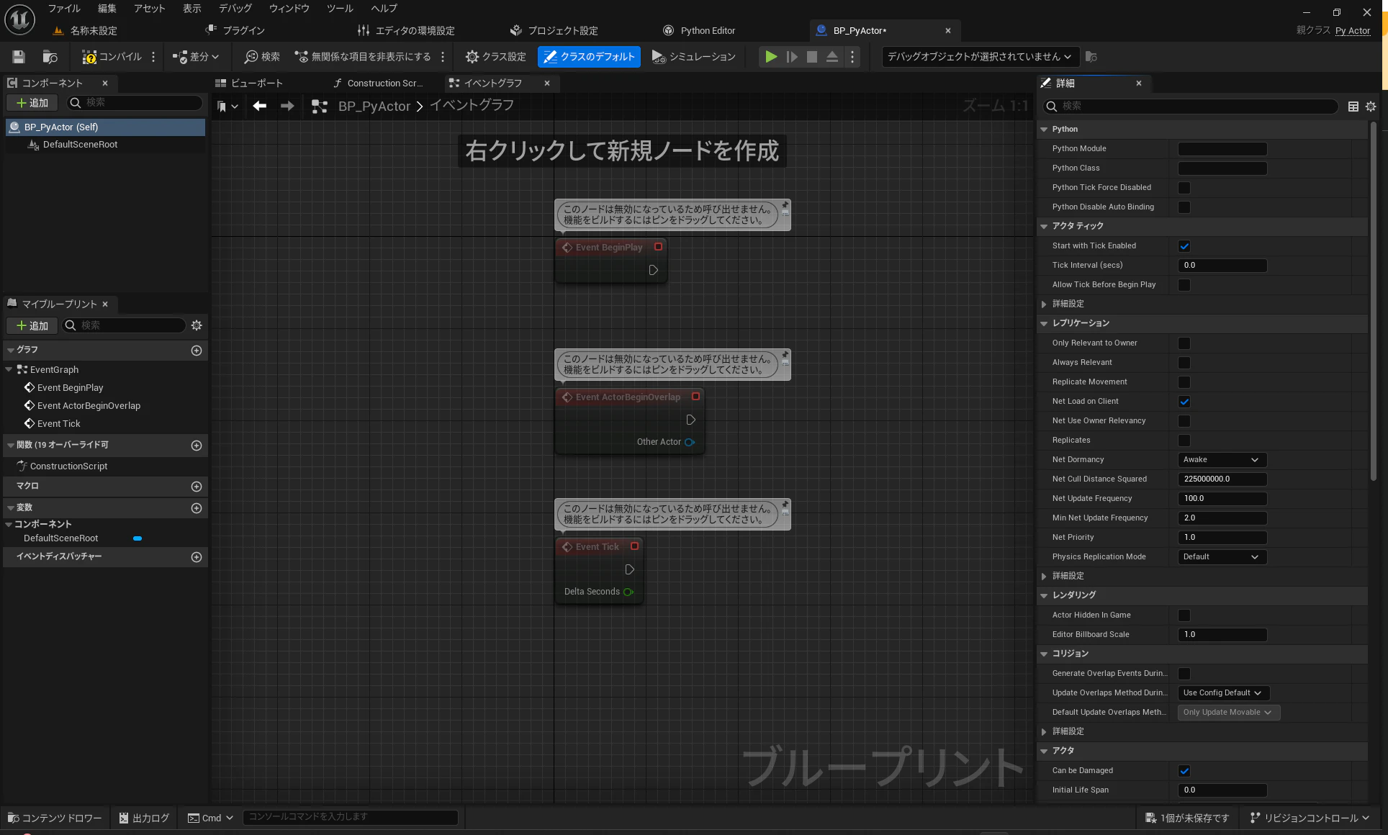Toggle Details property matrix grid icon

1353,107
